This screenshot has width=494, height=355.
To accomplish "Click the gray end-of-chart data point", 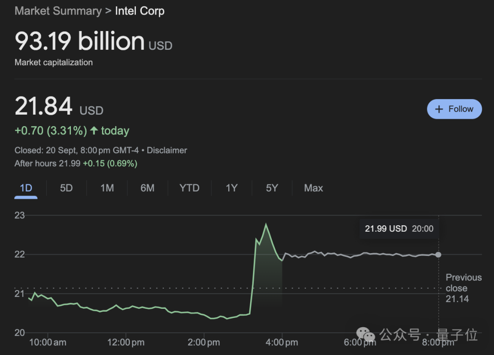I will (439, 254).
